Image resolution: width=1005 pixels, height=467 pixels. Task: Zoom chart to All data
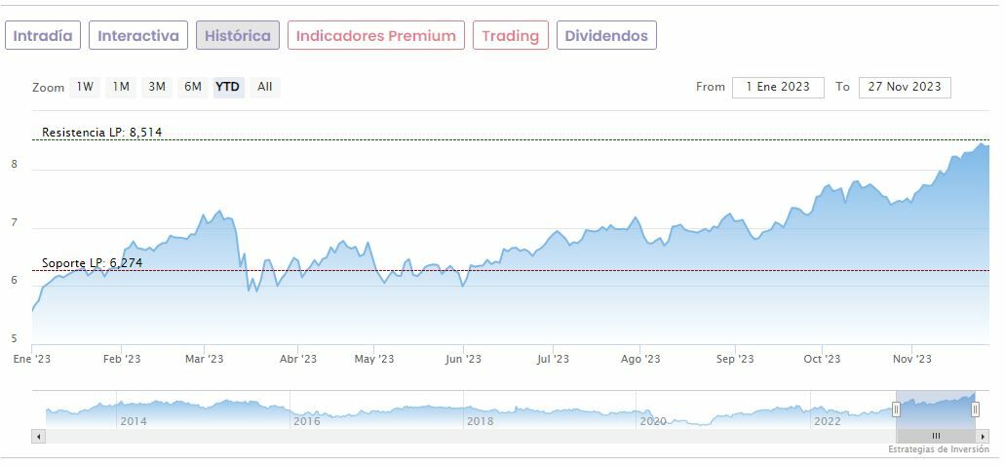(x=265, y=87)
